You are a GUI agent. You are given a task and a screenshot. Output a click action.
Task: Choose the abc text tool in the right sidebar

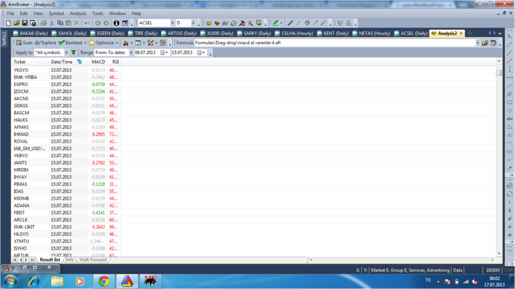[x=509, y=119]
